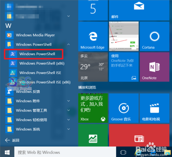Expand the Windows 管理工具 chevron

(68, 110)
